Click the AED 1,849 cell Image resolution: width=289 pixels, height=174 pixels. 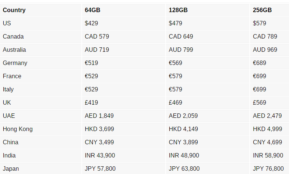(99, 116)
